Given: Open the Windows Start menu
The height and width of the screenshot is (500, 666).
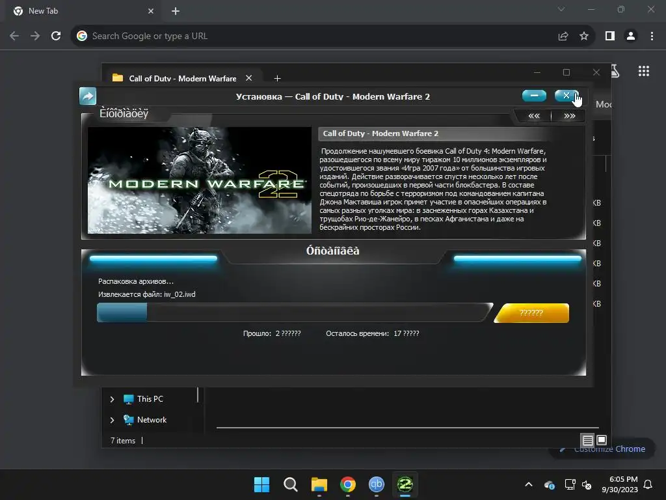Looking at the screenshot, I should click(x=261, y=484).
